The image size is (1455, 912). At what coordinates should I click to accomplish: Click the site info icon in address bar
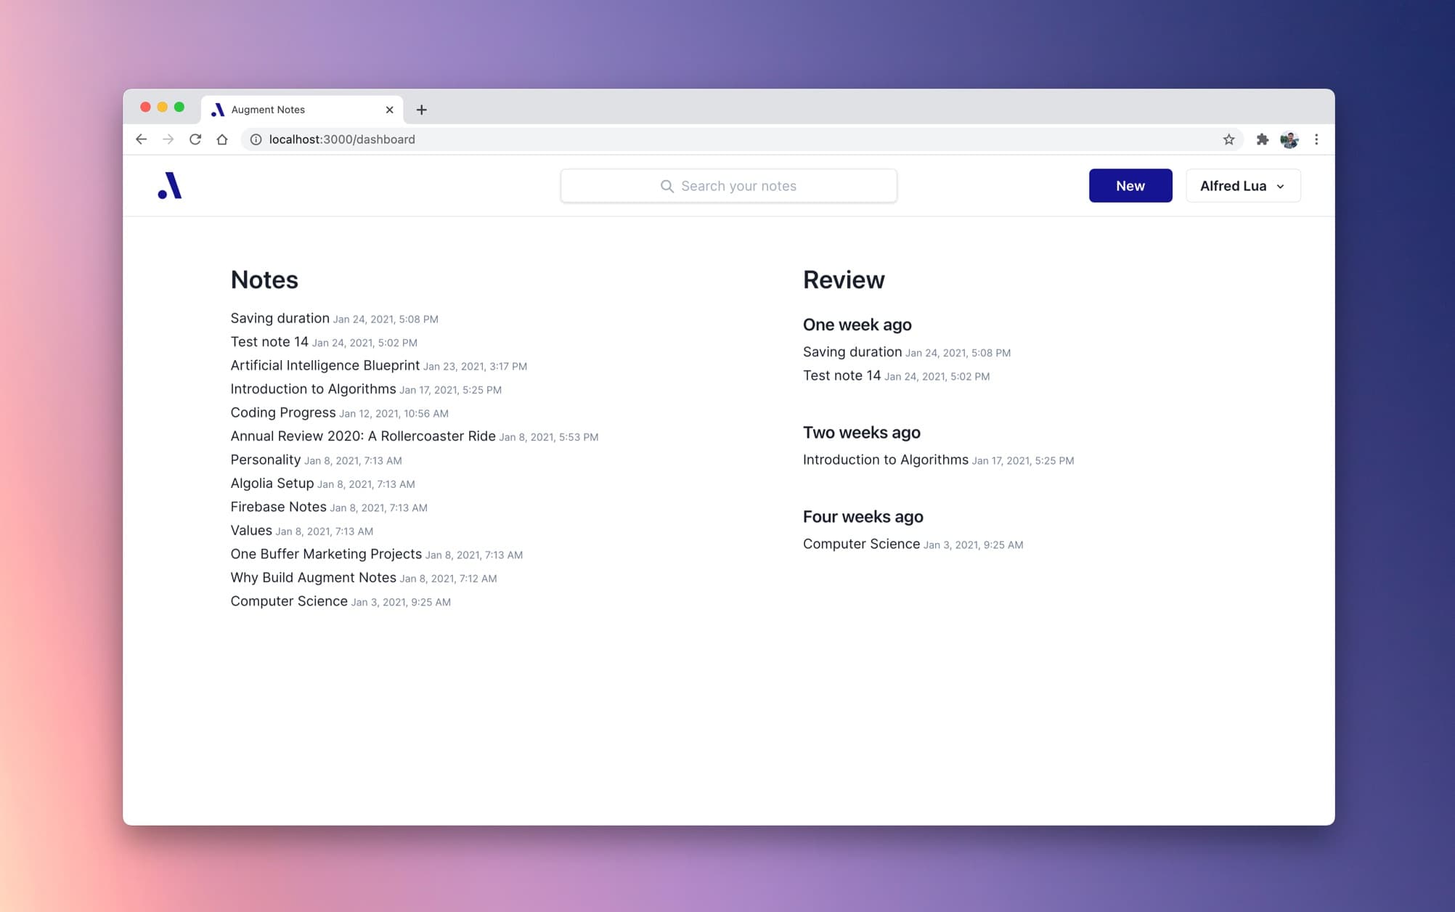(x=256, y=139)
